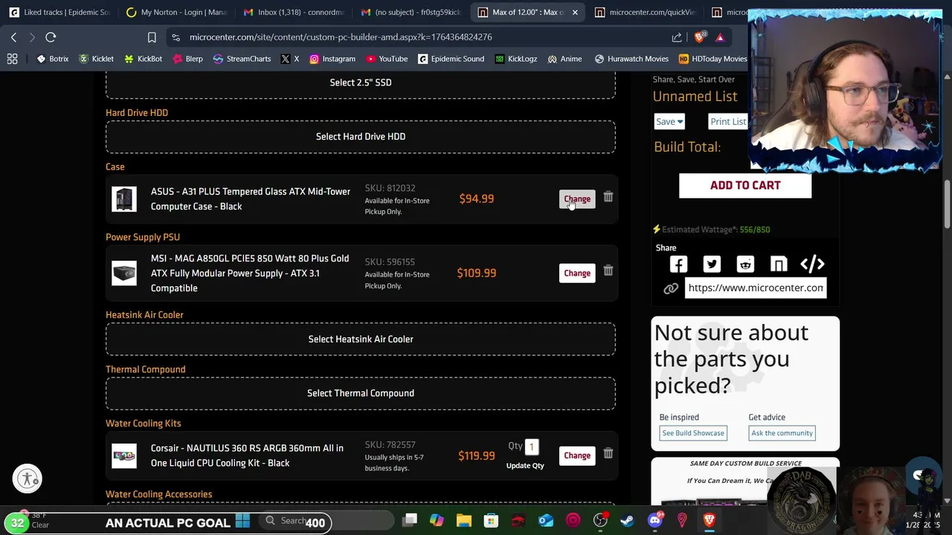This screenshot has height=535, width=952.
Task: Change the Corsair NAUTILUS cooling kit
Action: pyautogui.click(x=577, y=455)
